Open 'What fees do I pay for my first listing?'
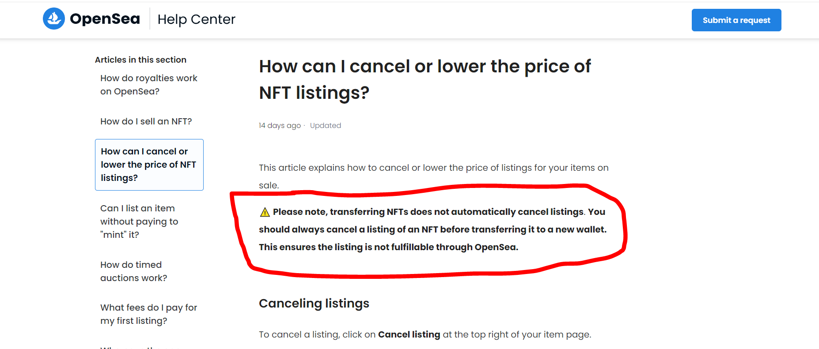Screen dimensions: 819x349 [148, 314]
